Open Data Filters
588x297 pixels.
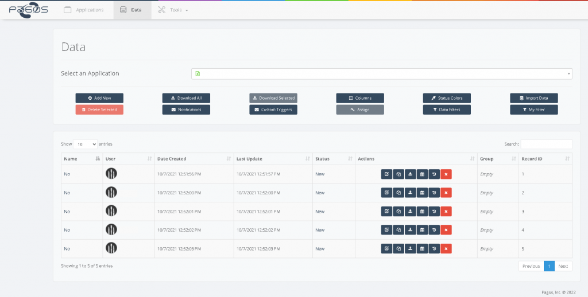click(x=447, y=110)
